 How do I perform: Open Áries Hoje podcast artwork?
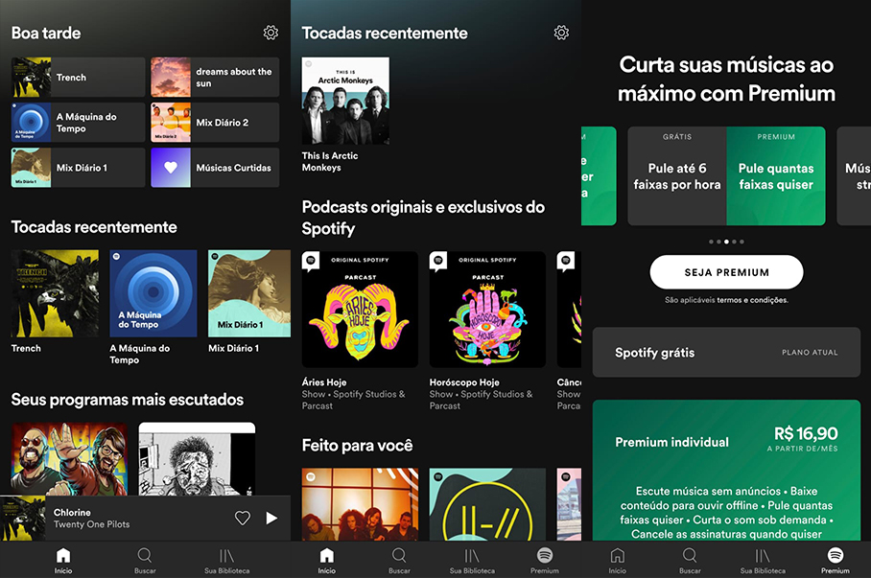pyautogui.click(x=360, y=310)
